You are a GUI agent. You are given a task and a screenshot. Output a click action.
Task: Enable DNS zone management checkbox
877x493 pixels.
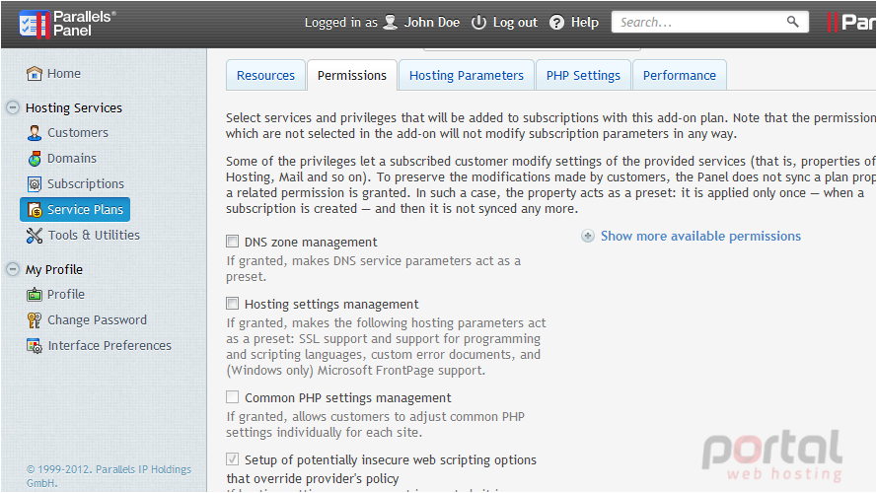(x=232, y=241)
